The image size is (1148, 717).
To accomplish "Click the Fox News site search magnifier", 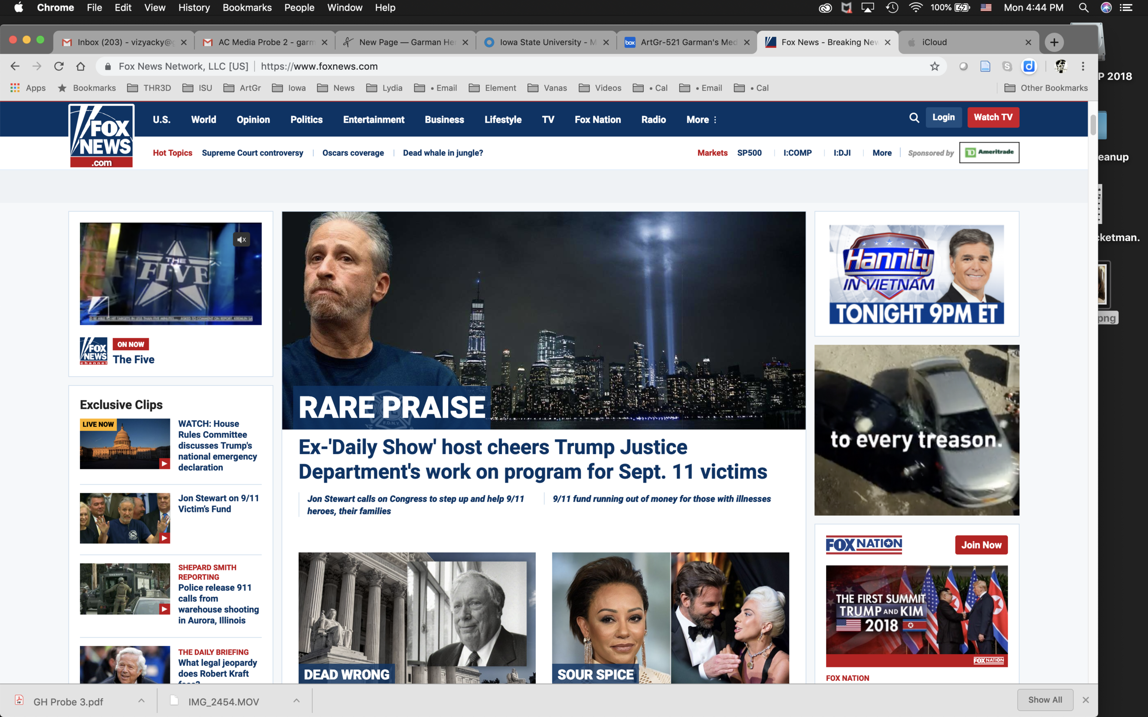I will pyautogui.click(x=914, y=117).
